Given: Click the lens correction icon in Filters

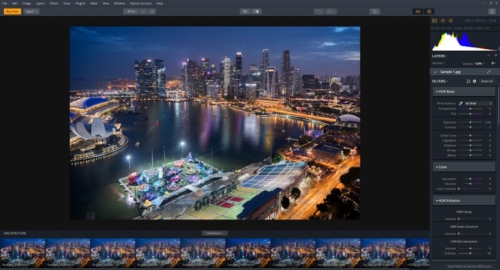Looking at the screenshot, I should (x=468, y=82).
